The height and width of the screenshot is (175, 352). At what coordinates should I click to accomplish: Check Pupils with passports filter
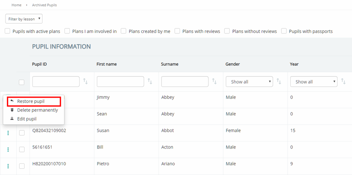284,31
